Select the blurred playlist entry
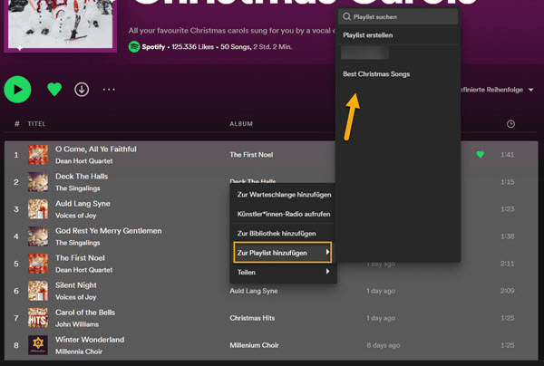Image resolution: width=544 pixels, height=366 pixels. click(x=365, y=53)
